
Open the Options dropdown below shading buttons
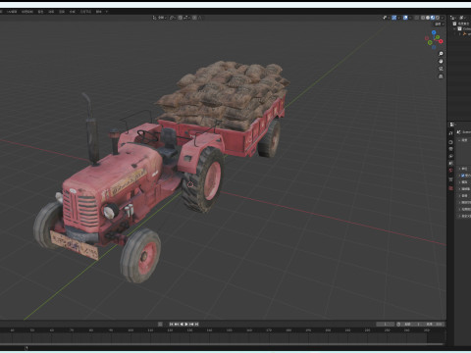[x=439, y=25]
